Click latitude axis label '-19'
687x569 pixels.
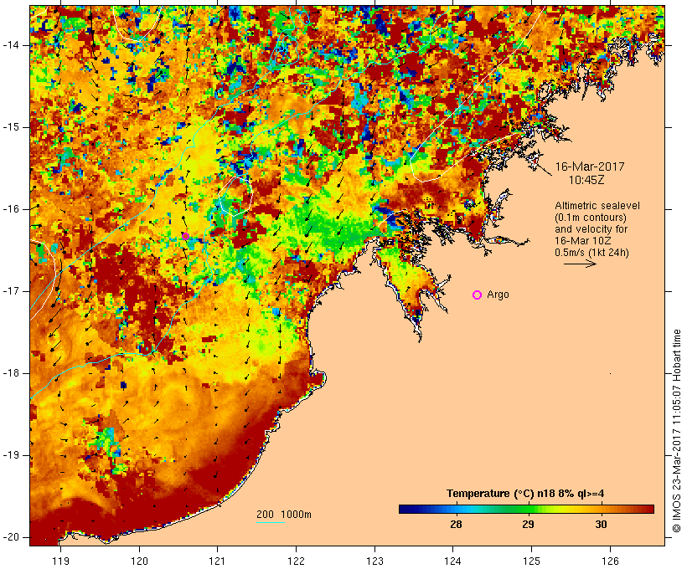[x=11, y=455]
